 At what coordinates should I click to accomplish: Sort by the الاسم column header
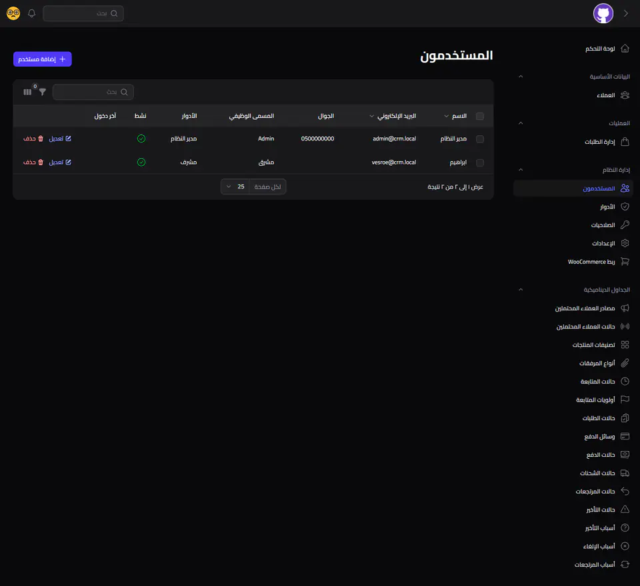(x=455, y=116)
